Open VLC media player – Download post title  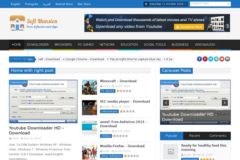125,101
